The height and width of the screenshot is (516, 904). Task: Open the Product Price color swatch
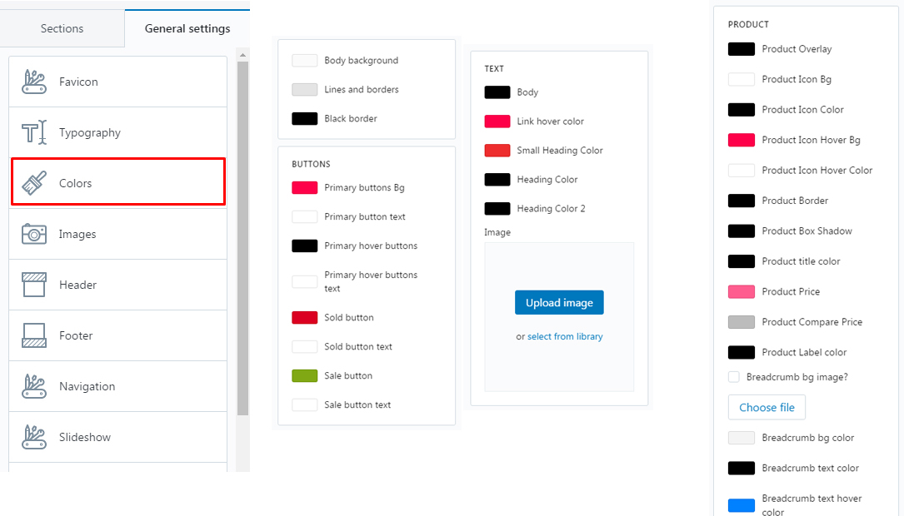point(742,292)
